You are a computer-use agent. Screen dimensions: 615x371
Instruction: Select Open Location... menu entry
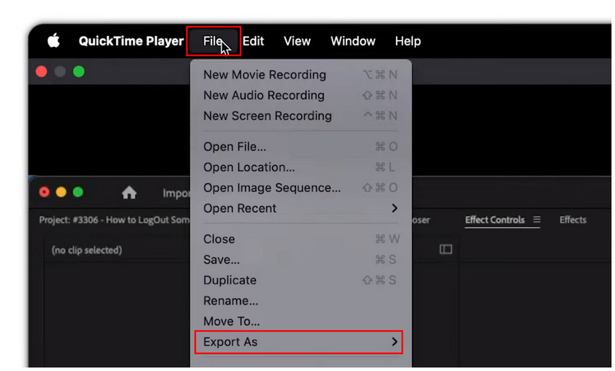301,167
